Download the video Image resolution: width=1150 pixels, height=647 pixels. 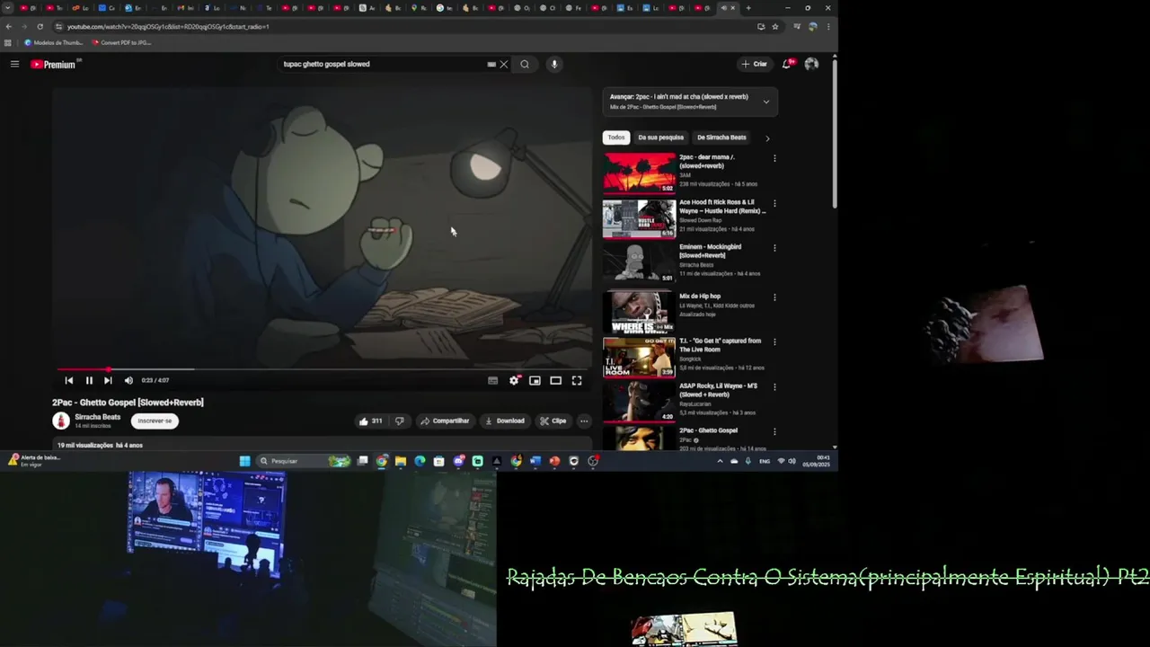pyautogui.click(x=504, y=421)
